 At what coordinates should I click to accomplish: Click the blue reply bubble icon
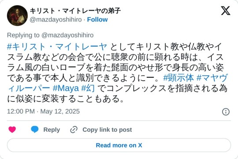(x=35, y=130)
